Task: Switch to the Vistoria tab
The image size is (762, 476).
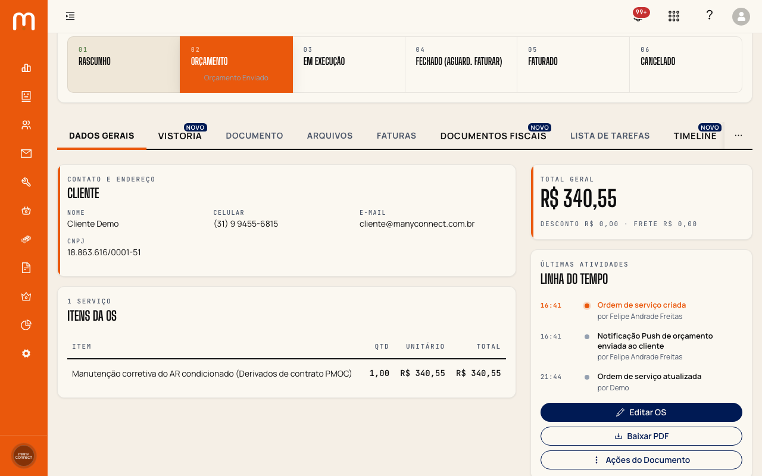Action: tap(180, 136)
